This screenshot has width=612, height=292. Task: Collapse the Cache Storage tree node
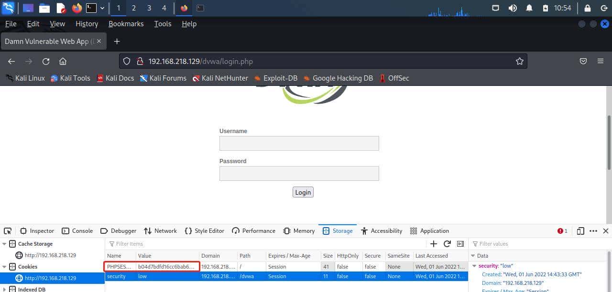4,244
